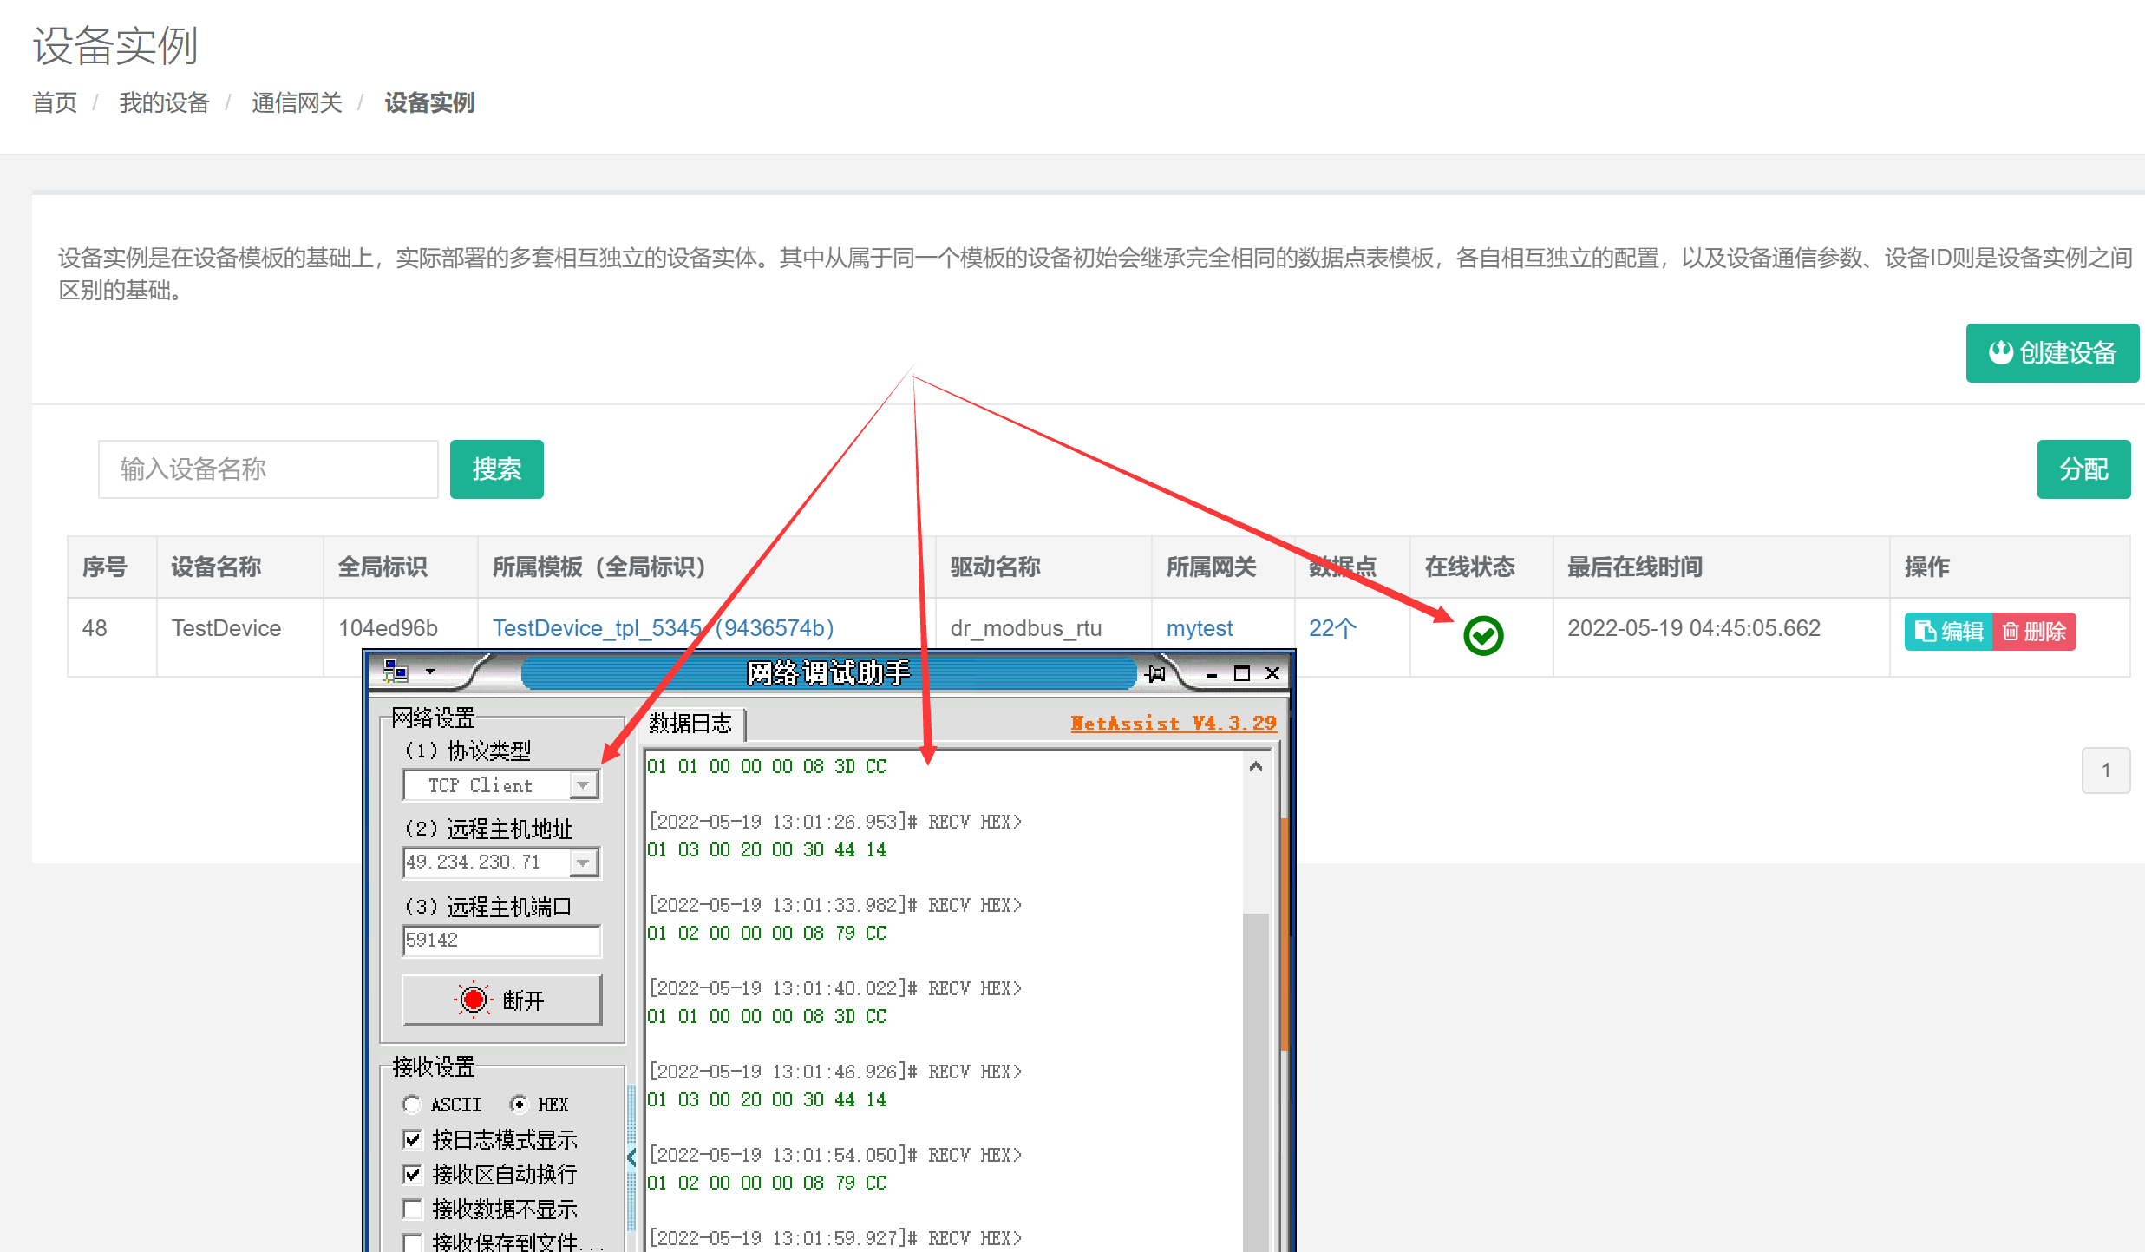Go to 我的设备 breadcrumb
The height and width of the screenshot is (1252, 2145).
(x=164, y=102)
